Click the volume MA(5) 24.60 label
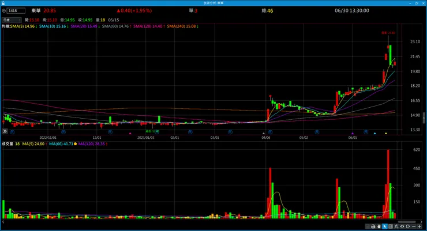 click(x=35, y=144)
